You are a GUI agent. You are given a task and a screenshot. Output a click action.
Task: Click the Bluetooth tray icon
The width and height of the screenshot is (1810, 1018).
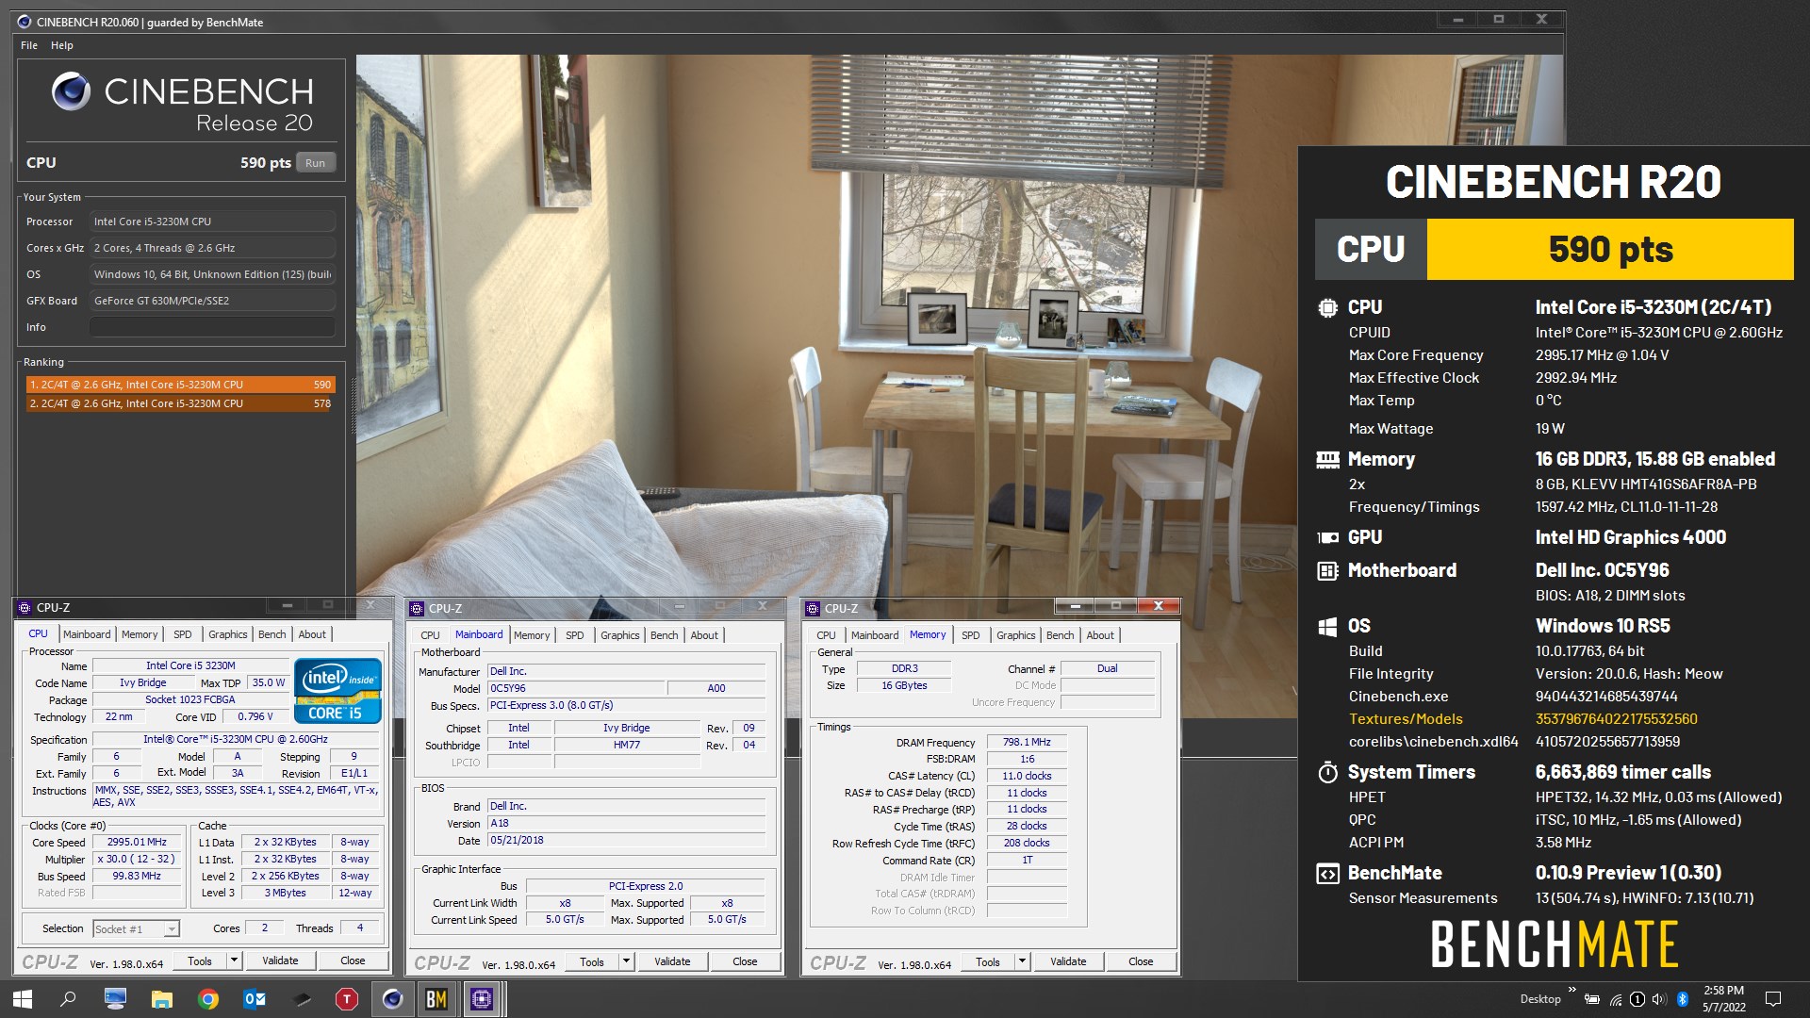point(1683,999)
